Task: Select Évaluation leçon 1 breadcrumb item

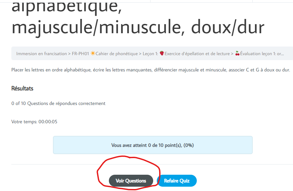Action: point(259,54)
